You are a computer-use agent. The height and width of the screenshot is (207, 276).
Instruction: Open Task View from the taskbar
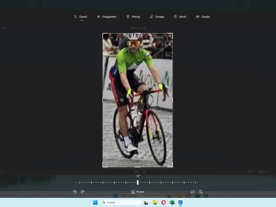tap(146, 203)
